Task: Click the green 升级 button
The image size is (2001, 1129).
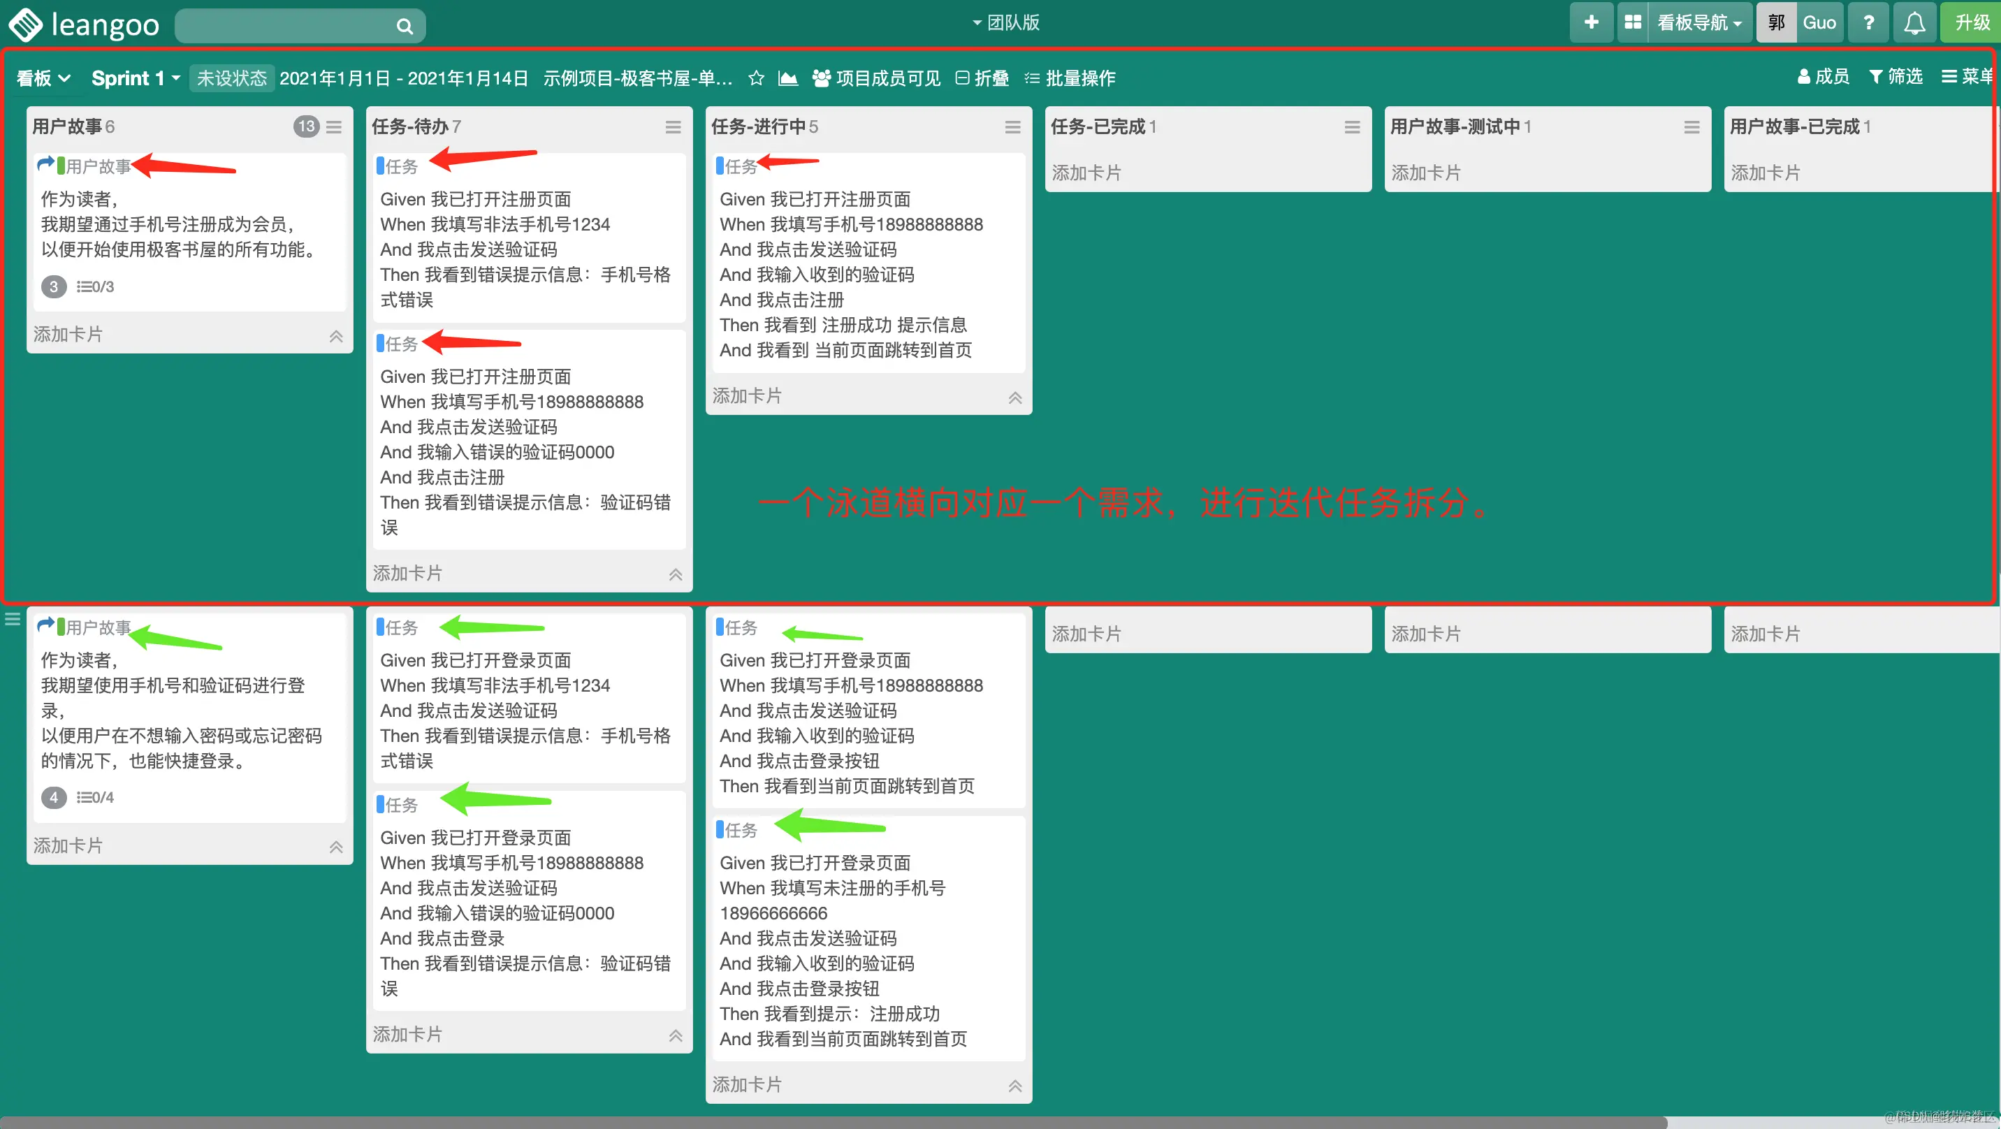Action: point(1972,22)
